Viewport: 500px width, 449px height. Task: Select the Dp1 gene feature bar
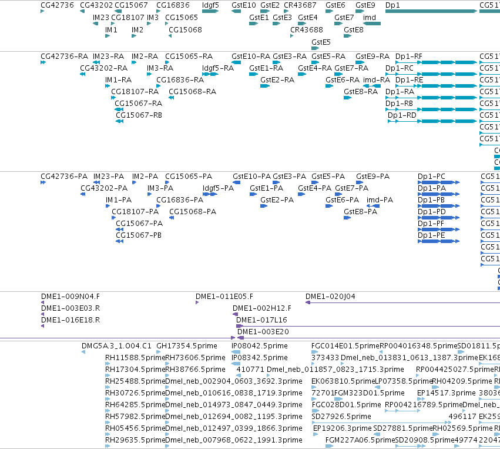(431, 11)
